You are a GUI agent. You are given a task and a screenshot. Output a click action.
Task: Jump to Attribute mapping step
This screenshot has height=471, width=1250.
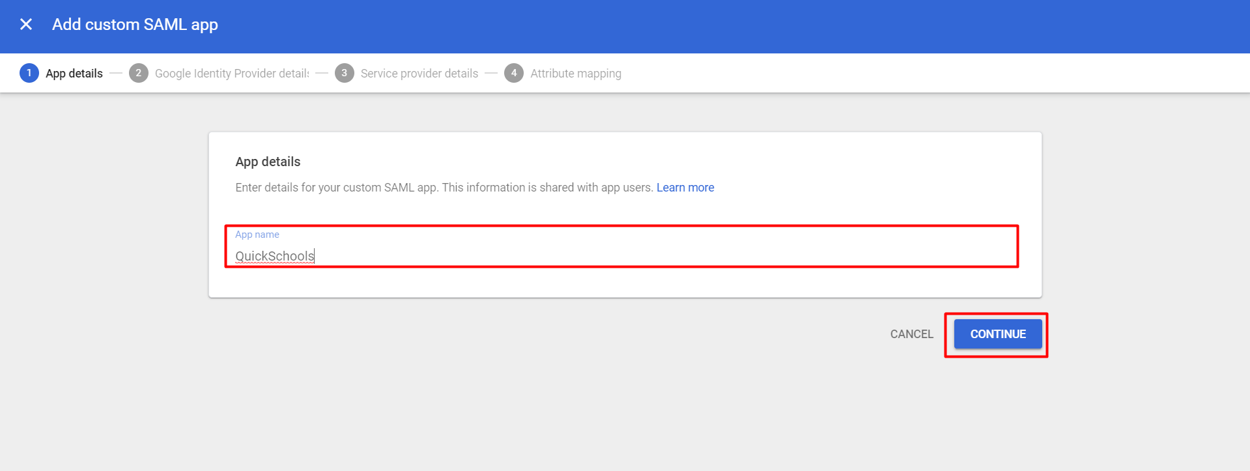pyautogui.click(x=563, y=73)
